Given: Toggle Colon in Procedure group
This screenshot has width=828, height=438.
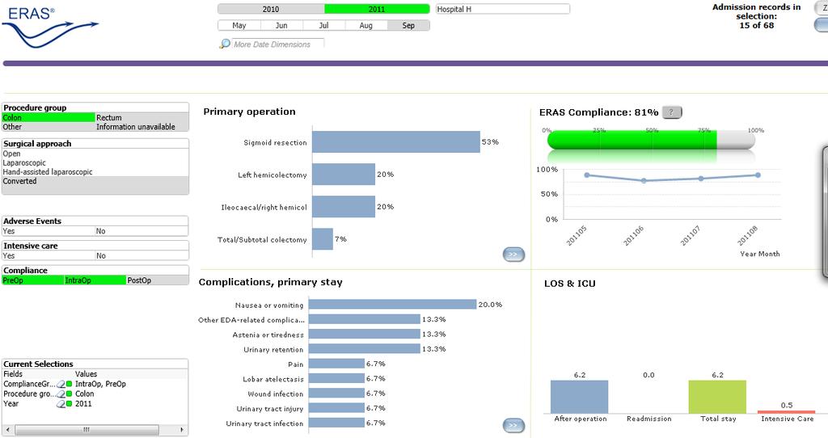Looking at the screenshot, I should (x=49, y=118).
